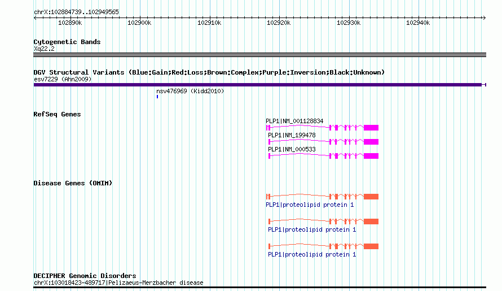
Task: Click the 102910k ruler tick label
Action: coord(209,23)
